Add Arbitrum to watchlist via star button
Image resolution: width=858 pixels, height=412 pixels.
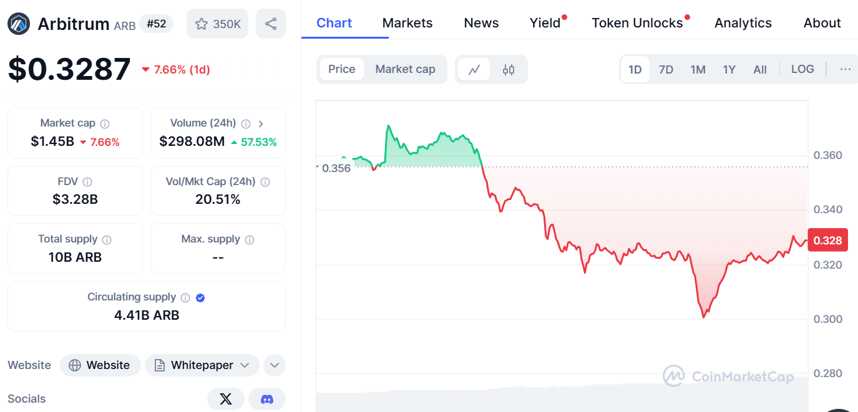(217, 23)
